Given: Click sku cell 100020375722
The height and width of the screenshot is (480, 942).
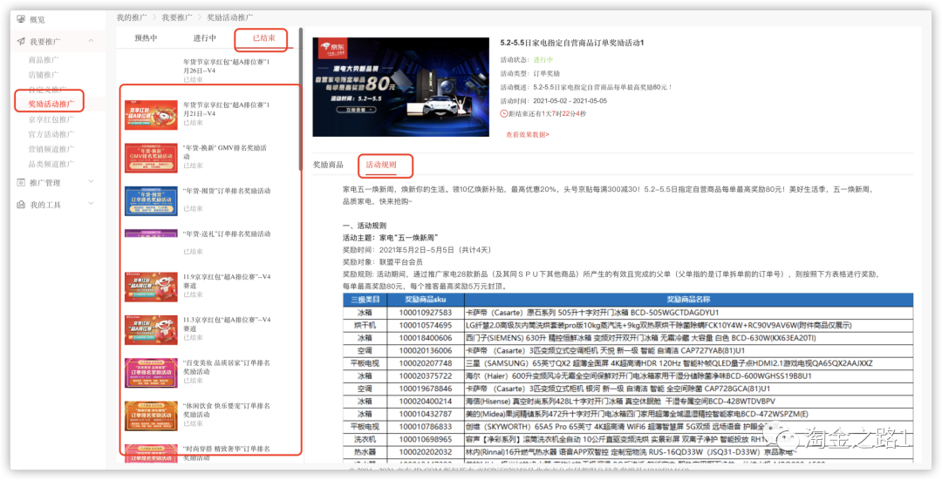Looking at the screenshot, I should pos(426,375).
